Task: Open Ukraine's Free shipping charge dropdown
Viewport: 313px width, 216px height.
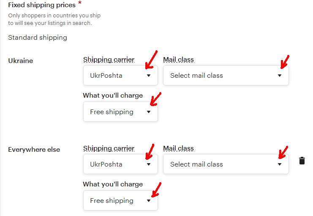Action: 120,112
